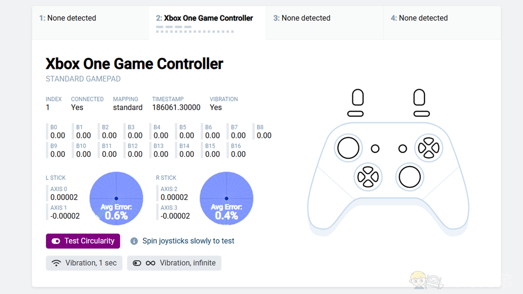This screenshot has height=294, width=523.
Task: Click the D-pad on controller diagram
Action: click(x=368, y=177)
